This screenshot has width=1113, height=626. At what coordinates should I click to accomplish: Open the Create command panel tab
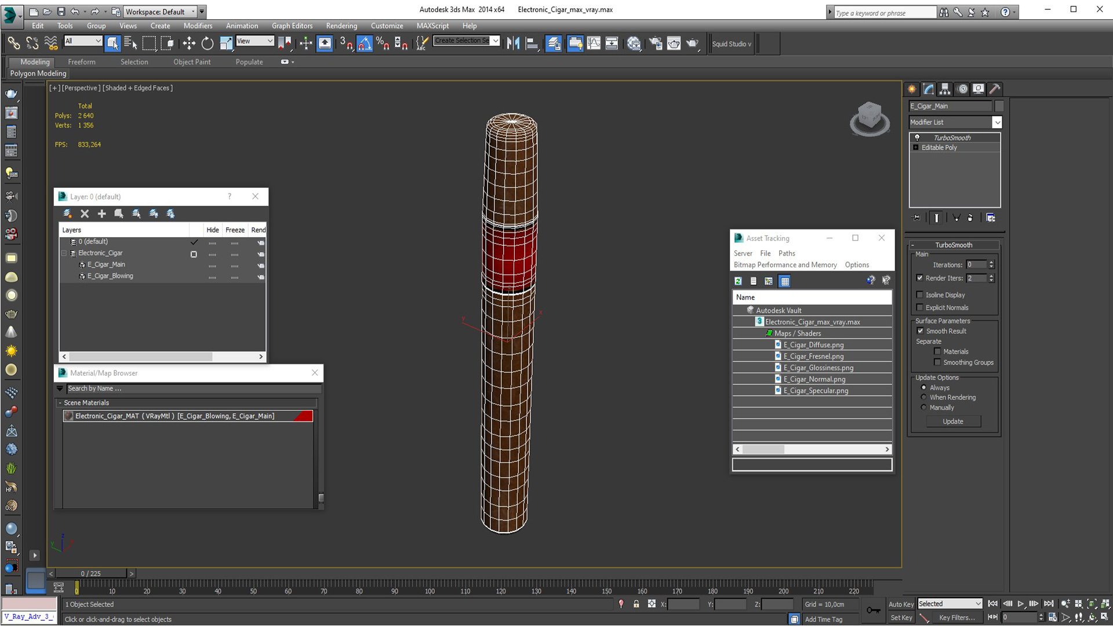click(912, 89)
